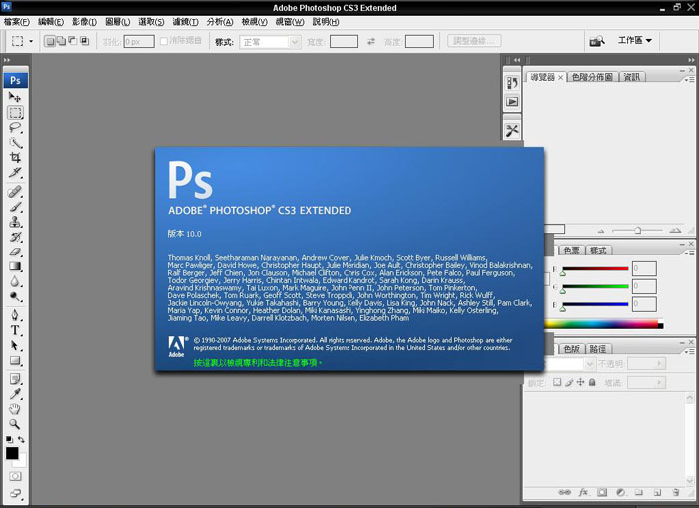This screenshot has width=699, height=508.
Task: Open the marquee tool preset picker arrow
Action: click(x=31, y=41)
